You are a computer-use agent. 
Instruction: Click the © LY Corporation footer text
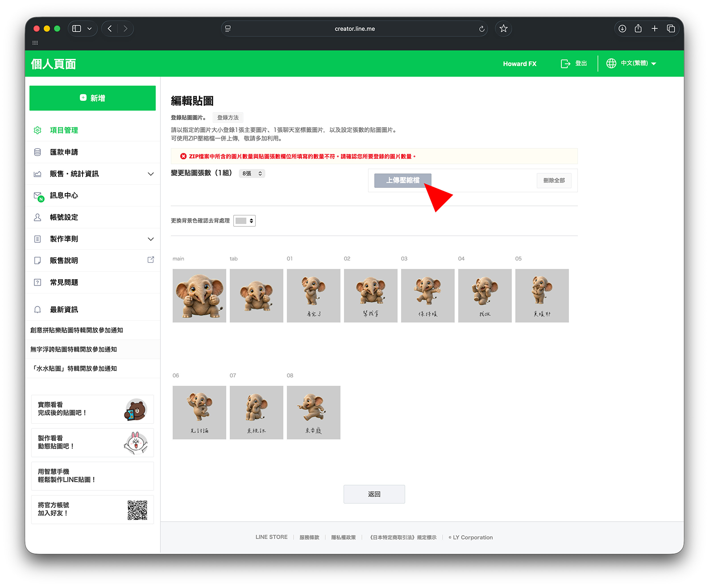pos(471,537)
